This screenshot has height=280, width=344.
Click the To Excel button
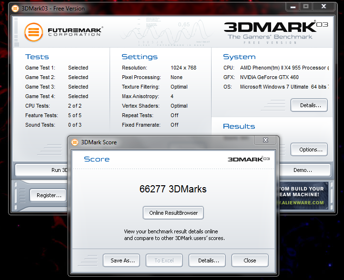click(164, 260)
